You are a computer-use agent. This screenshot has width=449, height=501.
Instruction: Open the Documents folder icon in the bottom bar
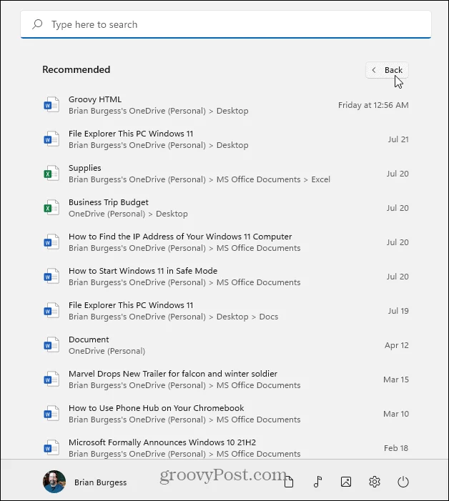pos(289,482)
